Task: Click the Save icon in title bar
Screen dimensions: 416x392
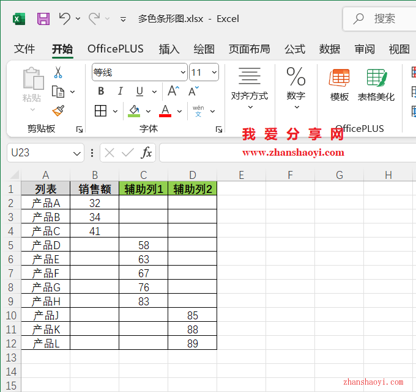Action: click(x=43, y=19)
